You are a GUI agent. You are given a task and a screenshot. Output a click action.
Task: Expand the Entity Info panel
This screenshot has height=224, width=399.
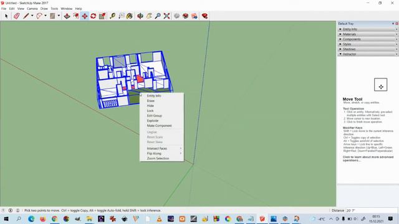point(368,29)
